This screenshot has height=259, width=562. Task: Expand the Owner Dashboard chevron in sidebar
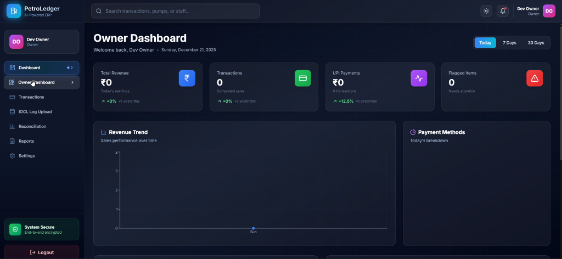72,82
